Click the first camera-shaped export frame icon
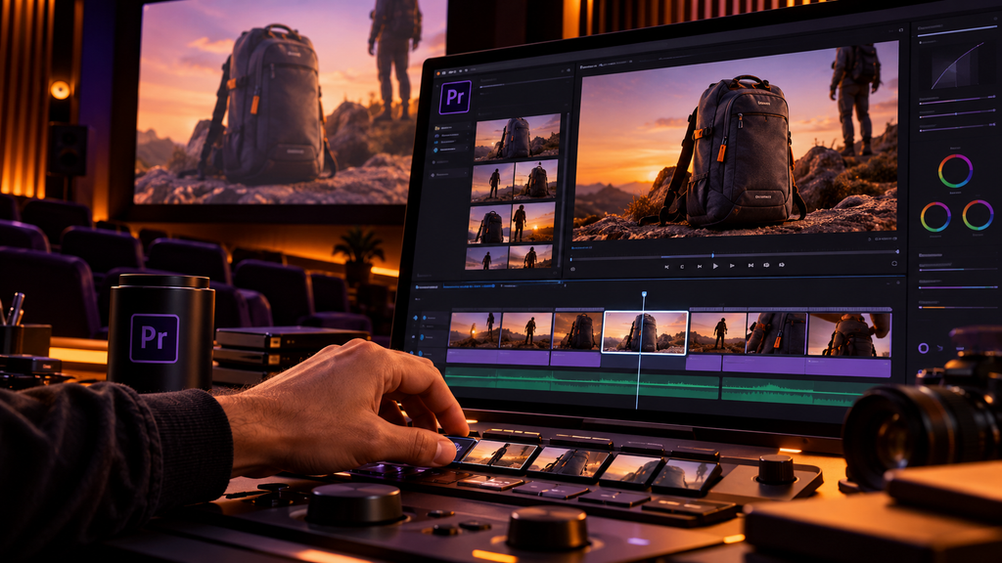The image size is (1002, 563). tap(766, 265)
